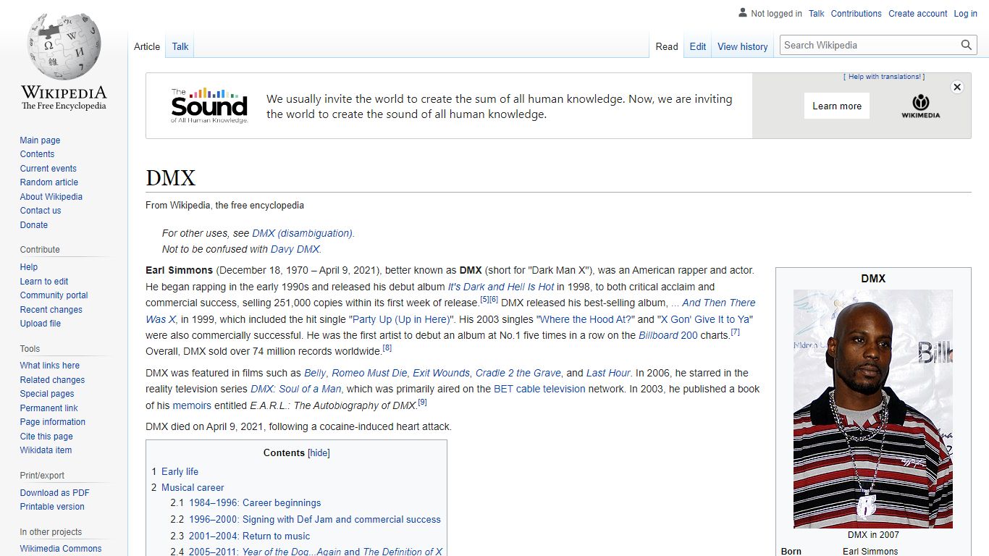This screenshot has width=989, height=556.
Task: Open the user Talk link at top
Action: click(x=817, y=14)
